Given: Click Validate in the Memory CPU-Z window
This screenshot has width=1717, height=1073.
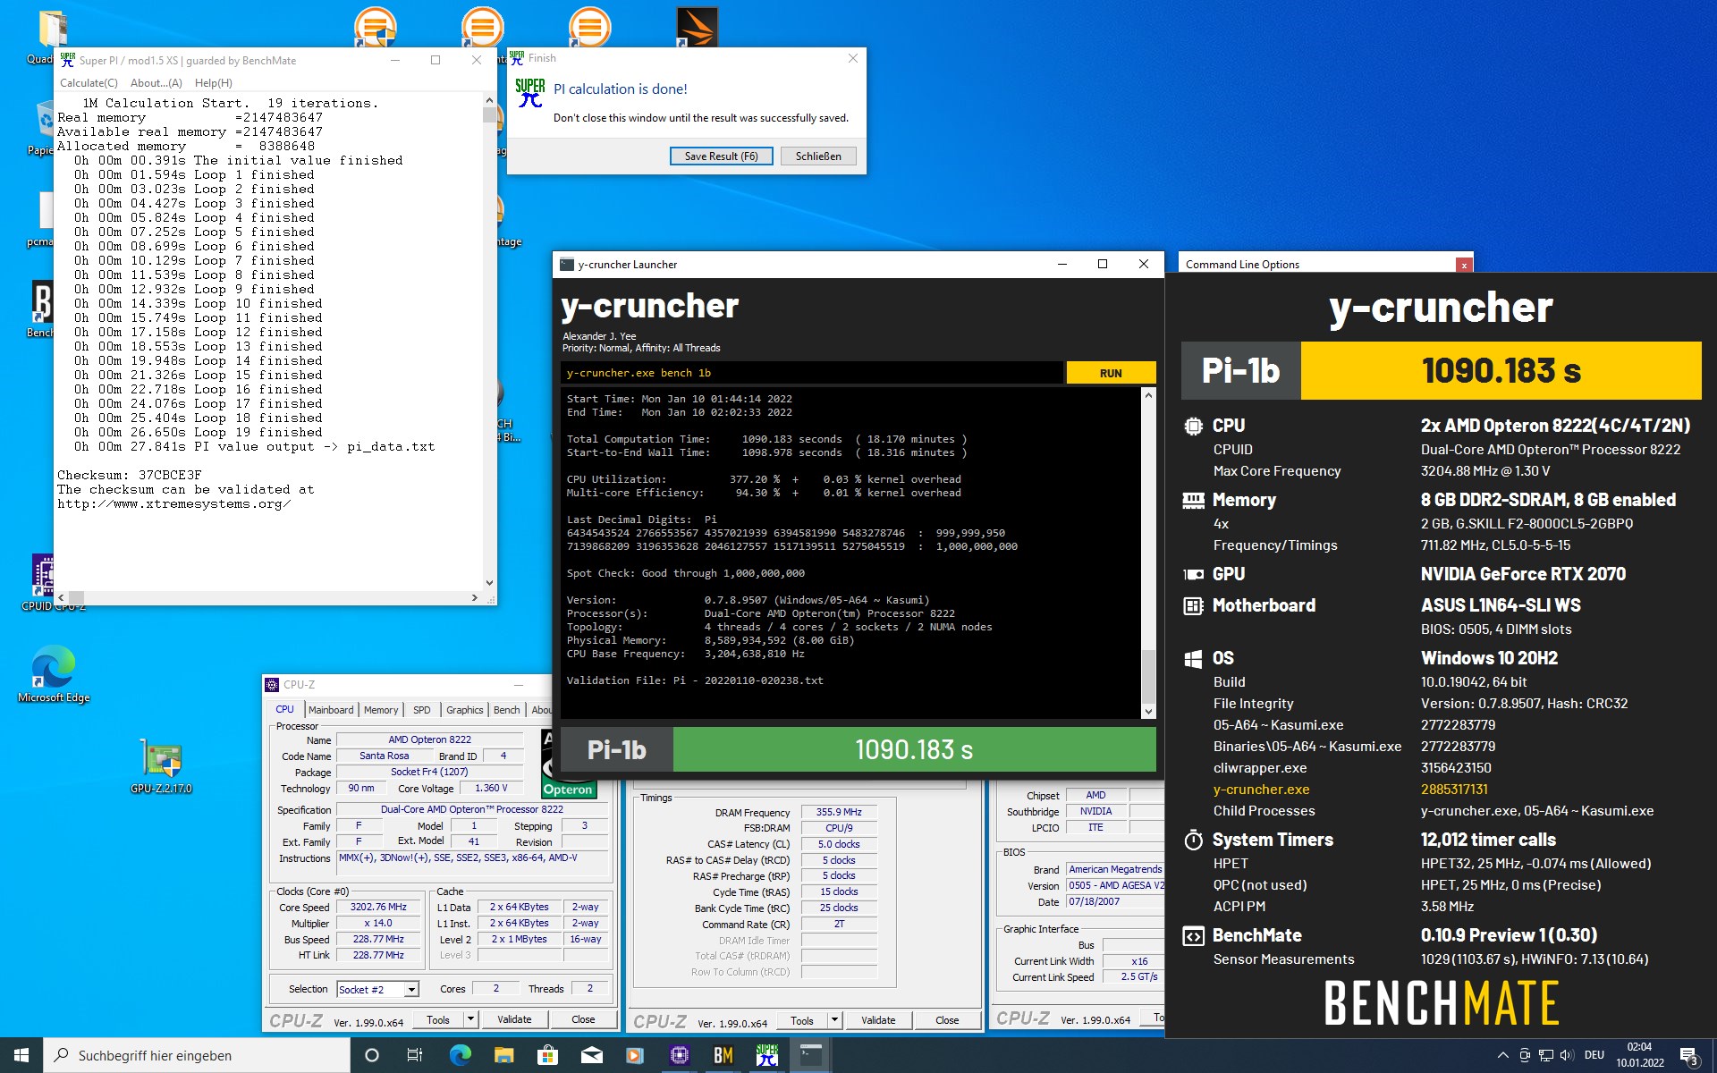Looking at the screenshot, I should click(x=878, y=1020).
